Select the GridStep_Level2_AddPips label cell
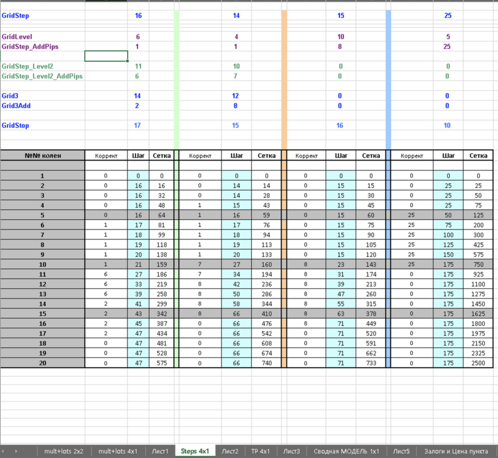The width and height of the screenshot is (498, 458). point(43,76)
